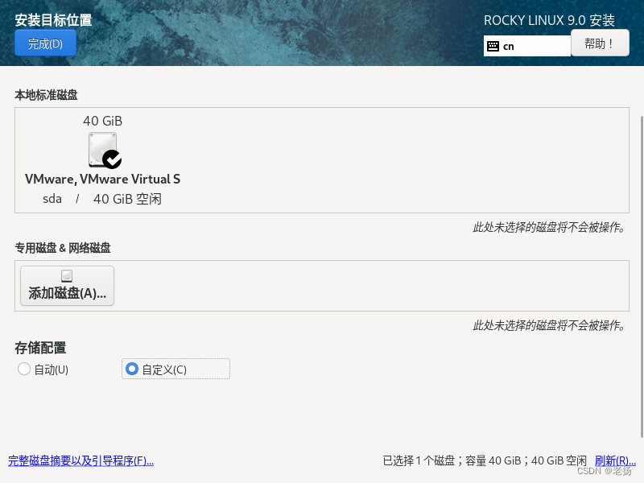Click the sda / 40 GiB 空闲 text
The width and height of the screenshot is (644, 483).
coord(102,199)
